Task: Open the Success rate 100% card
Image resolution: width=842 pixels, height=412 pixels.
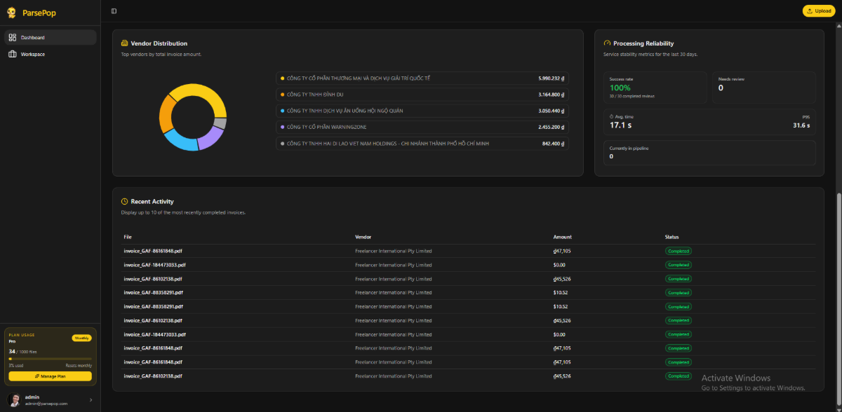Action: (655, 88)
